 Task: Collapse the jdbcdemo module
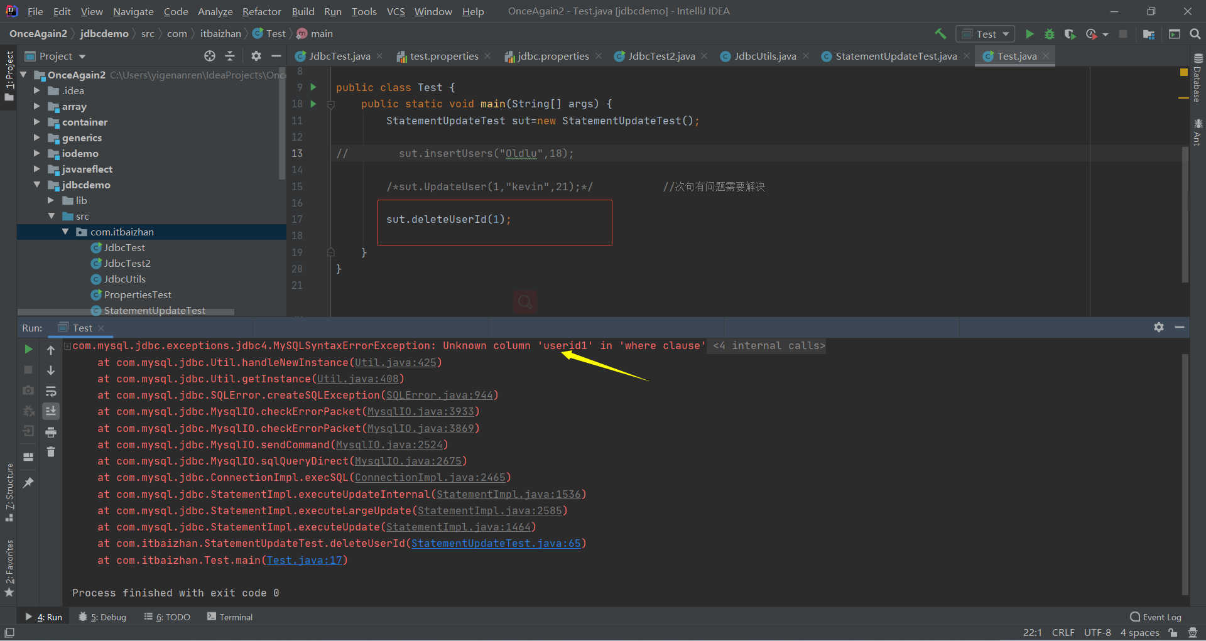37,185
